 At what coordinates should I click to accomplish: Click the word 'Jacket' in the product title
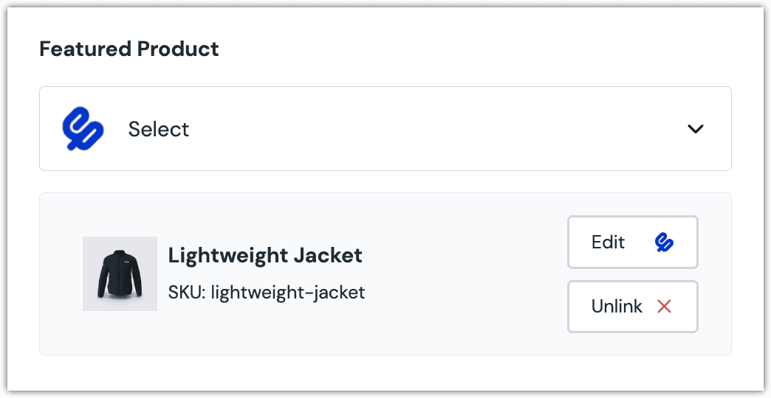(x=326, y=256)
